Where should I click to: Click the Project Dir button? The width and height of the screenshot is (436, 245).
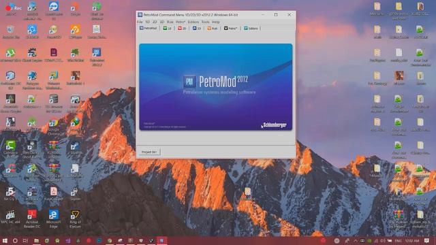(149, 152)
